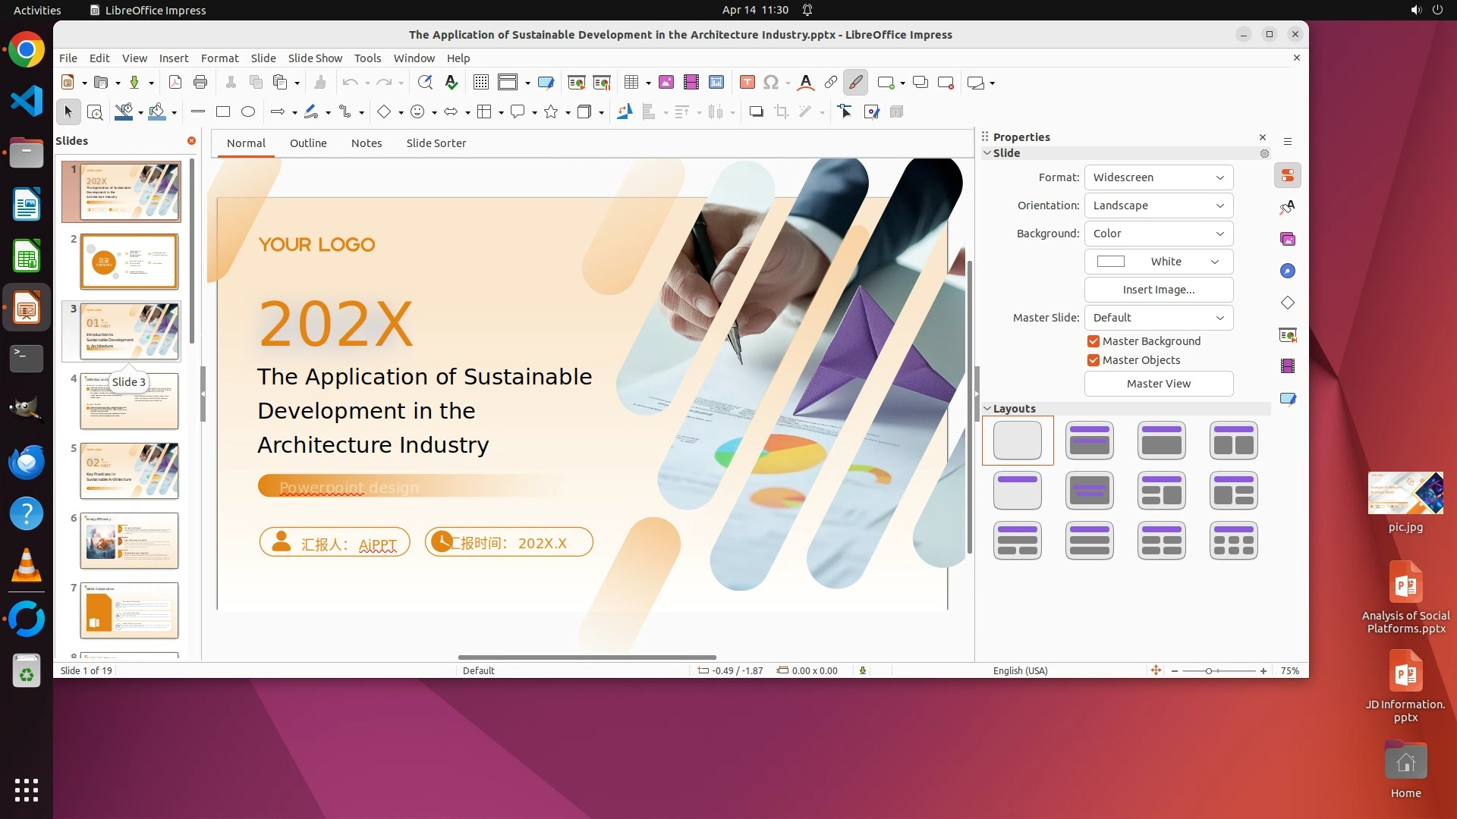
Task: Click the Insert Text Box icon
Action: pyautogui.click(x=747, y=83)
